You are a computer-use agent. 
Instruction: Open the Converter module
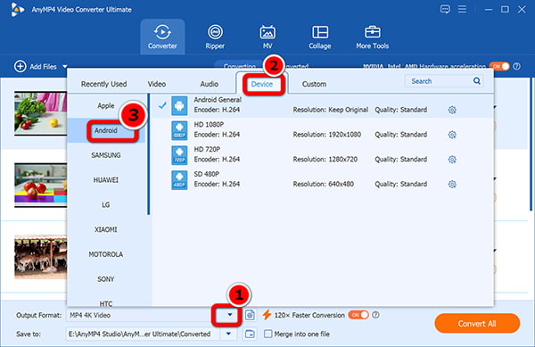point(162,37)
